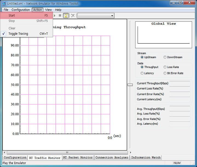Screen dimensions: 197x167
Task: Click the Current Error Rate(%) value field
Action: click(x=180, y=94)
